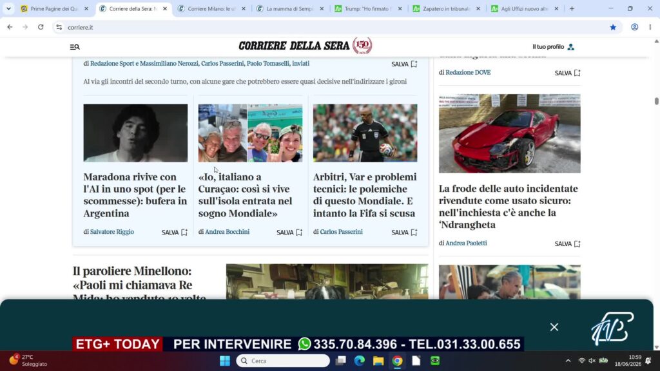Close the bottom banner overlay with X
660x371 pixels.
554,327
